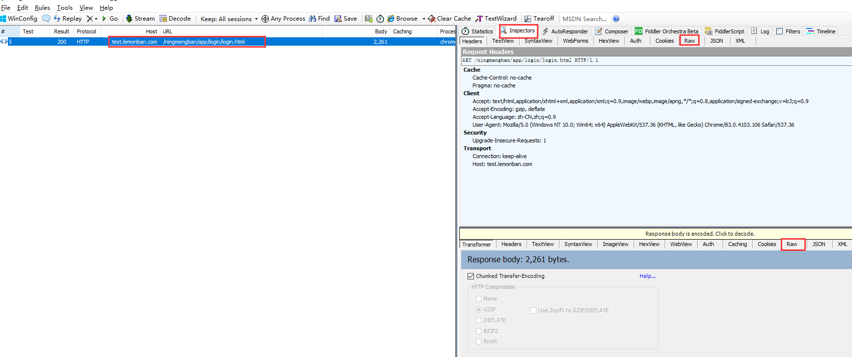Click the Help... link in Transformer

point(647,276)
